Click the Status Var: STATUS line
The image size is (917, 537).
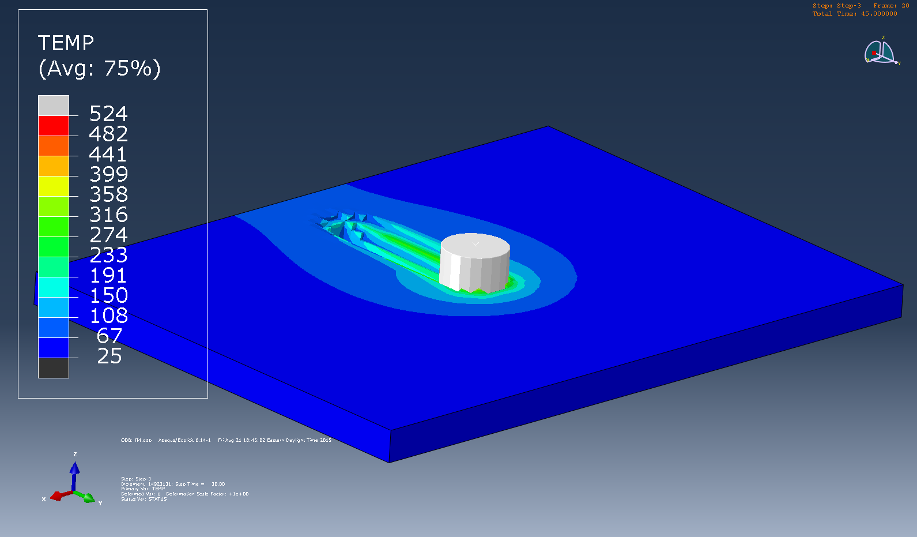coord(144,499)
